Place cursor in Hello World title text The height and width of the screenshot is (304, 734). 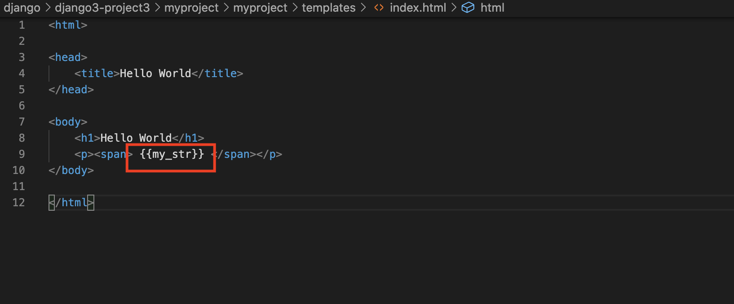[155, 74]
